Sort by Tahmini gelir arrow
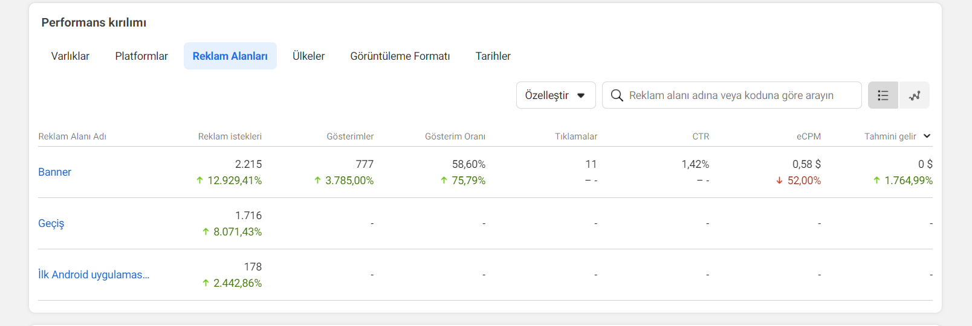The height and width of the screenshot is (326, 972). 927,136
